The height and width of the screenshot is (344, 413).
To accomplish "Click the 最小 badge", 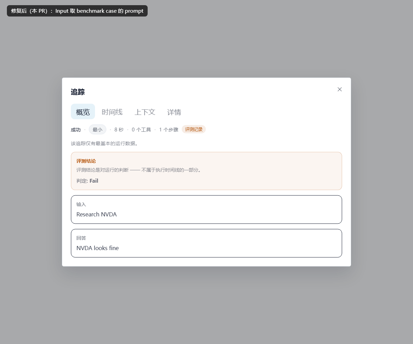I will tap(97, 130).
